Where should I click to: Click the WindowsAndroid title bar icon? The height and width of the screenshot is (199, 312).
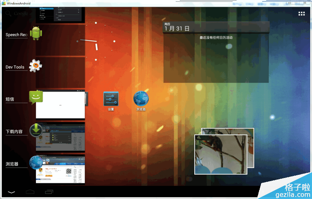pyautogui.click(x=4, y=3)
